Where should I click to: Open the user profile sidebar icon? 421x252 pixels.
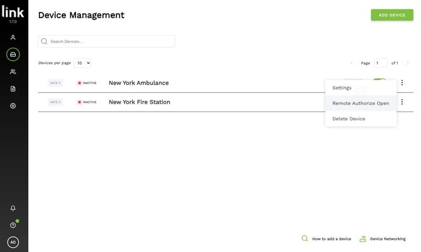pos(13,37)
